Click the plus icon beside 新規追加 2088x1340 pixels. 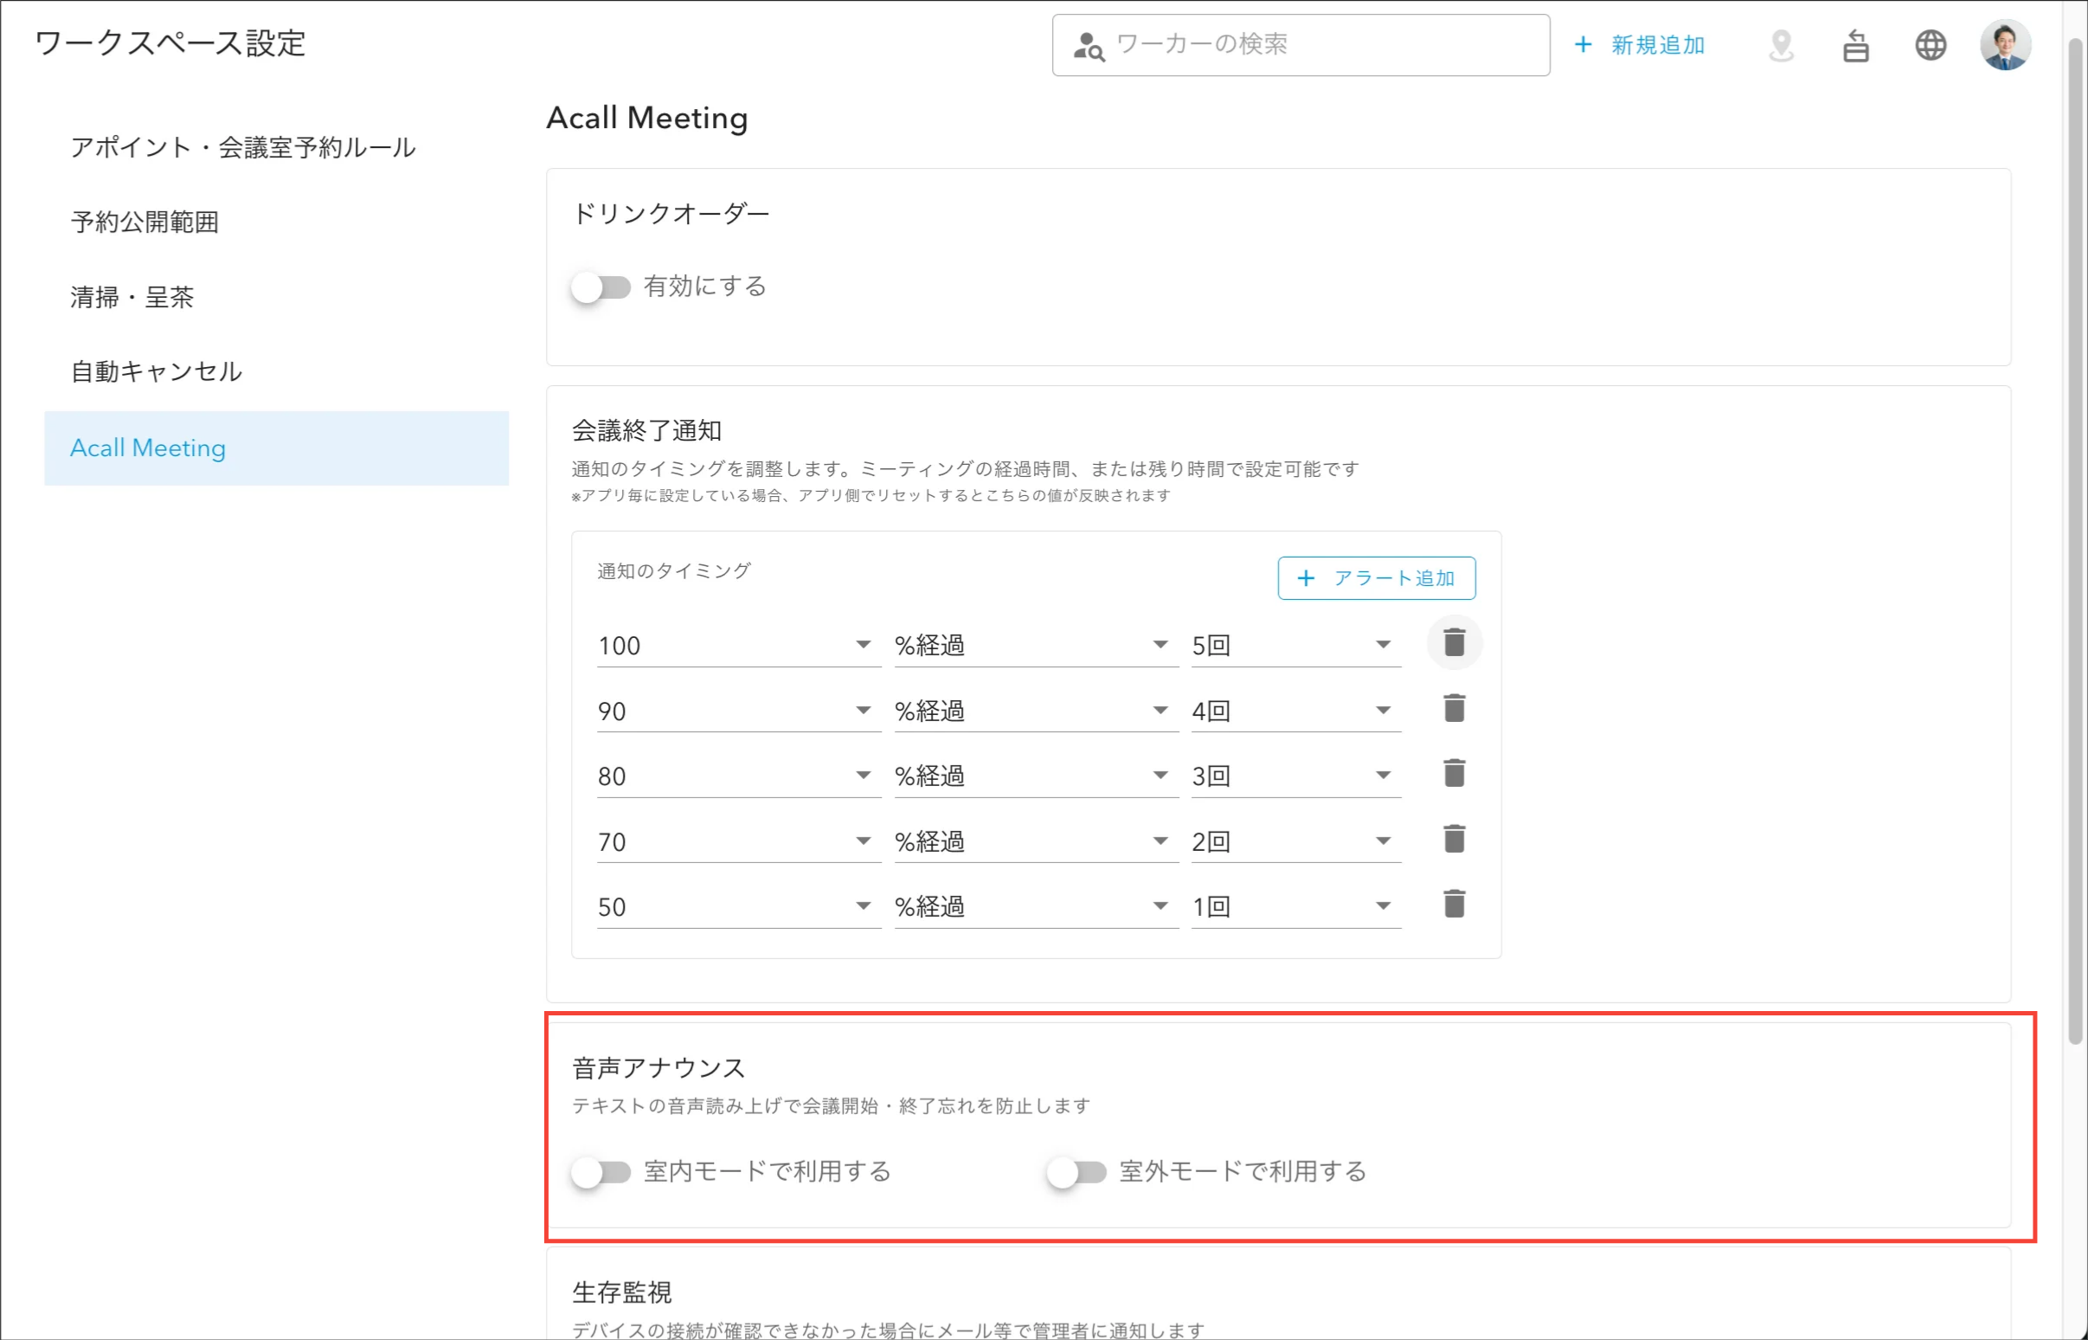(1583, 44)
